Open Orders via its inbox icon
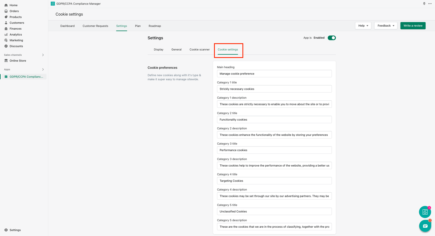435x236 pixels. click(x=6, y=11)
